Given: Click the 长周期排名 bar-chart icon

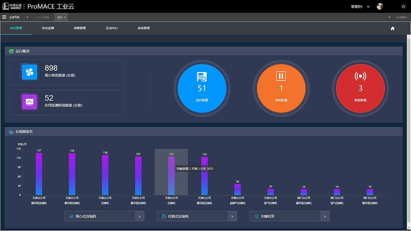Looking at the screenshot, I should [x=11, y=132].
